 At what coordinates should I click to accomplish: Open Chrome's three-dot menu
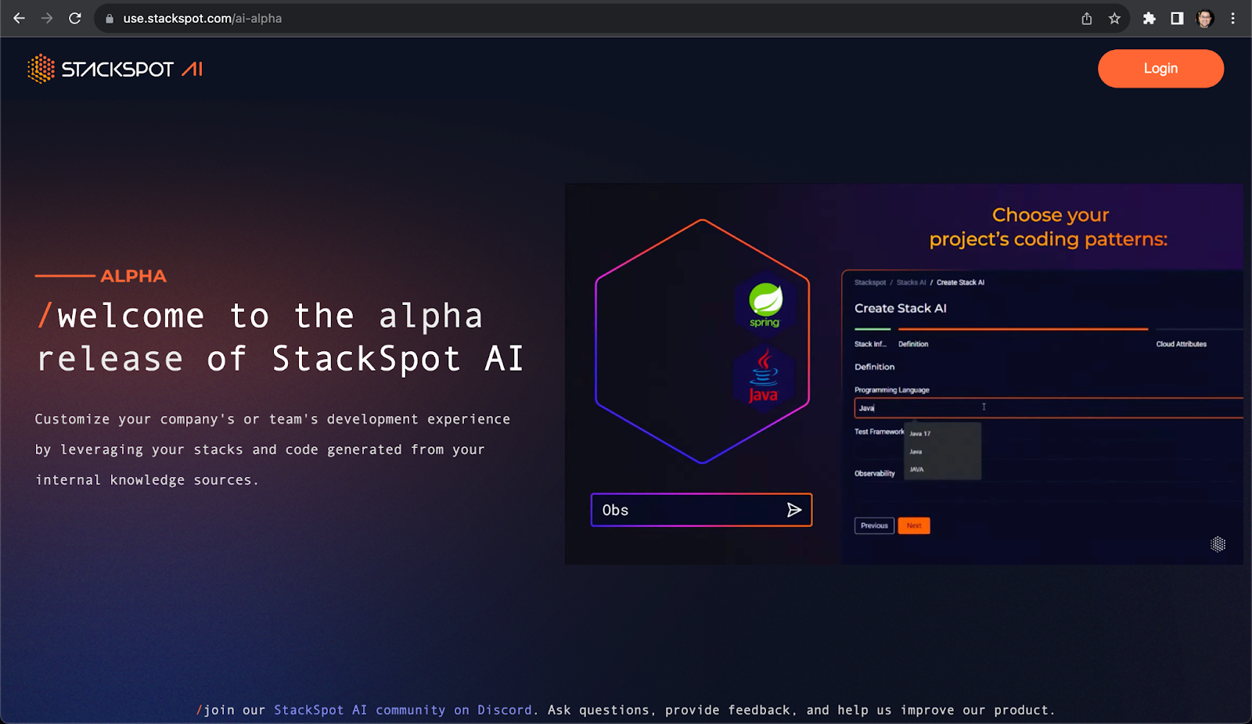click(1233, 19)
